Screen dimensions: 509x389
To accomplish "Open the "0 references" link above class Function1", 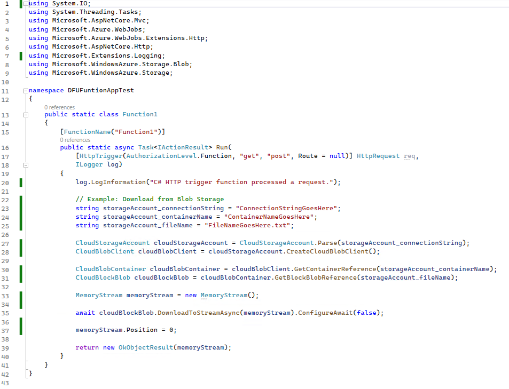I will (x=59, y=107).
